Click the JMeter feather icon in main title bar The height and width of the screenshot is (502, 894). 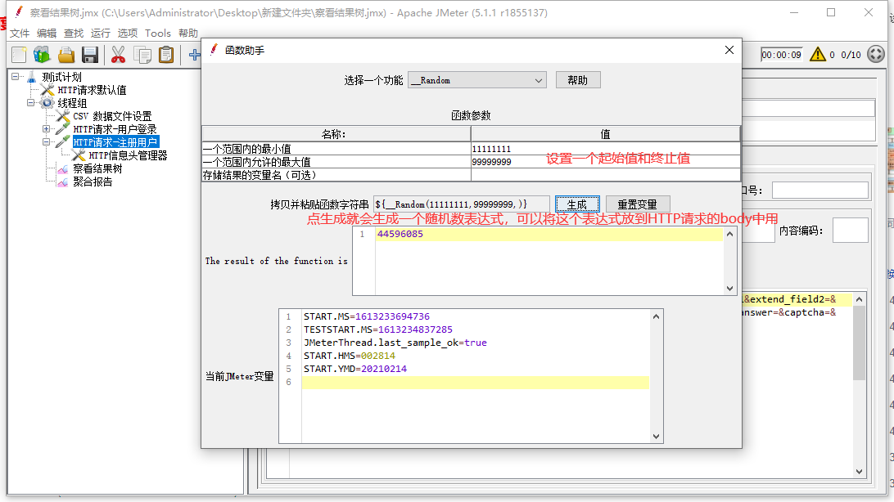[x=19, y=12]
